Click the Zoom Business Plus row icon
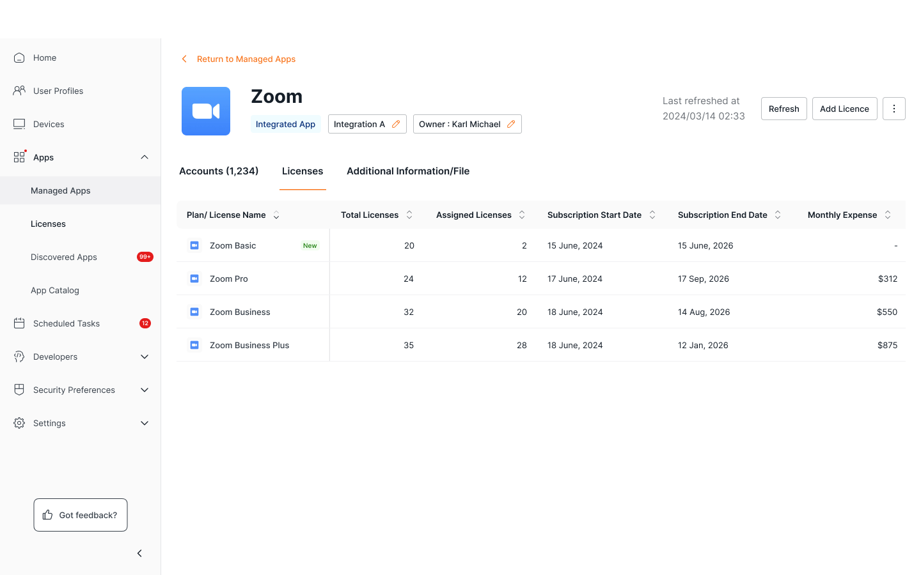 tap(194, 345)
